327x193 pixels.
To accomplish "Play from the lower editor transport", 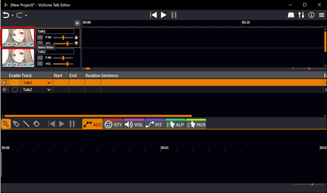I will pyautogui.click(x=62, y=124).
